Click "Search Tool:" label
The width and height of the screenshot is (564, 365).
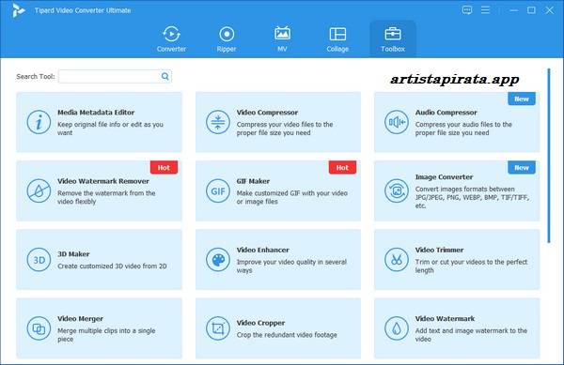pos(36,76)
